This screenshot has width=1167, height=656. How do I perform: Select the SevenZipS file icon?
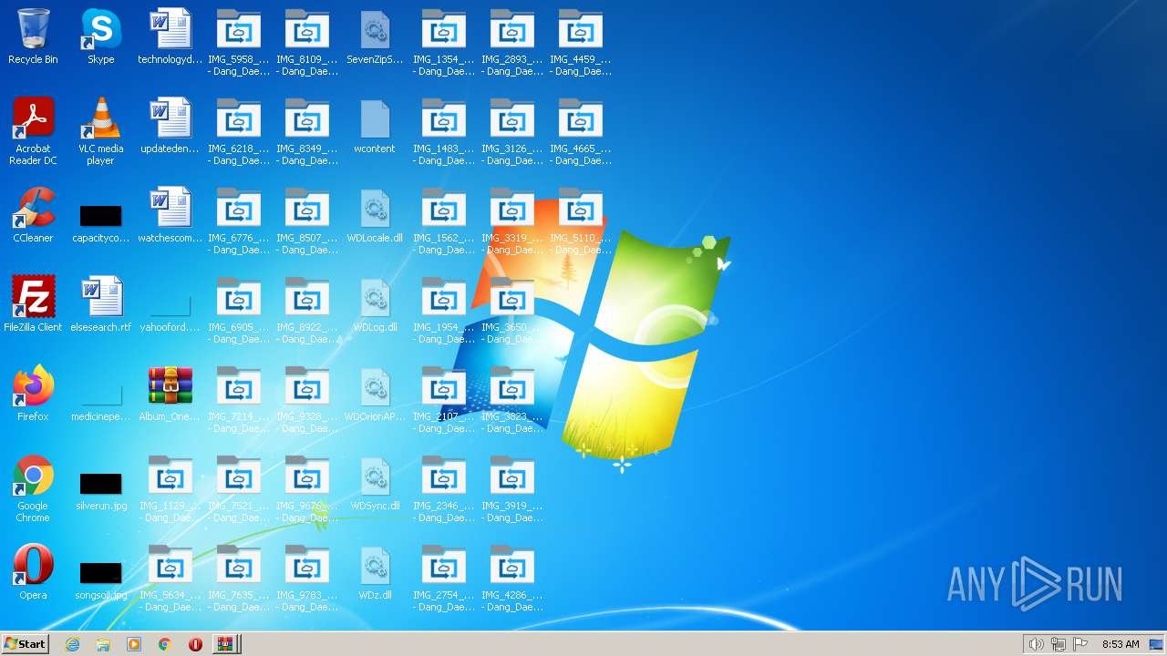[x=375, y=36]
